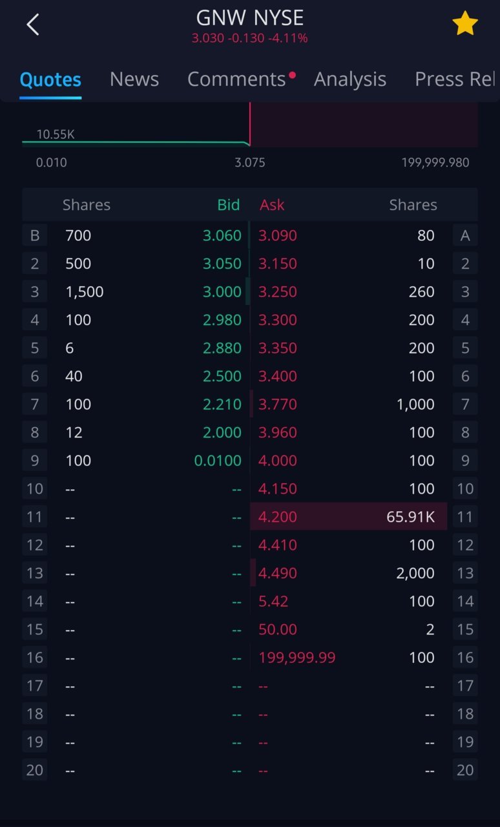Tap the B level badge
Viewport: 500px width, 827px height.
click(x=35, y=236)
